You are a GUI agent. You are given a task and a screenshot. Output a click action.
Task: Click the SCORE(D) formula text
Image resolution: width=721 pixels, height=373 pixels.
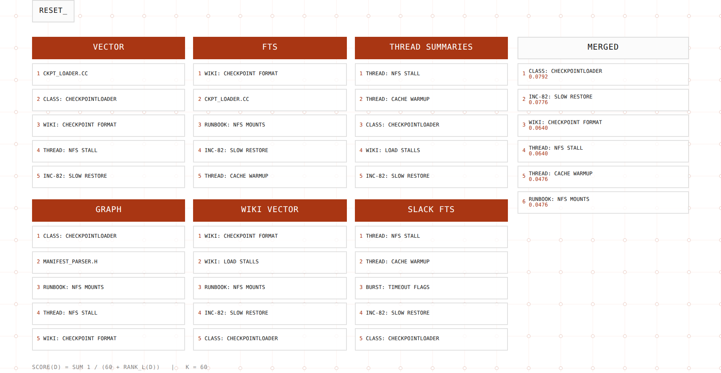96,367
